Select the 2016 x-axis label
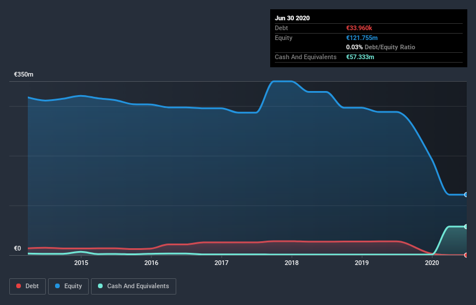 (151, 263)
